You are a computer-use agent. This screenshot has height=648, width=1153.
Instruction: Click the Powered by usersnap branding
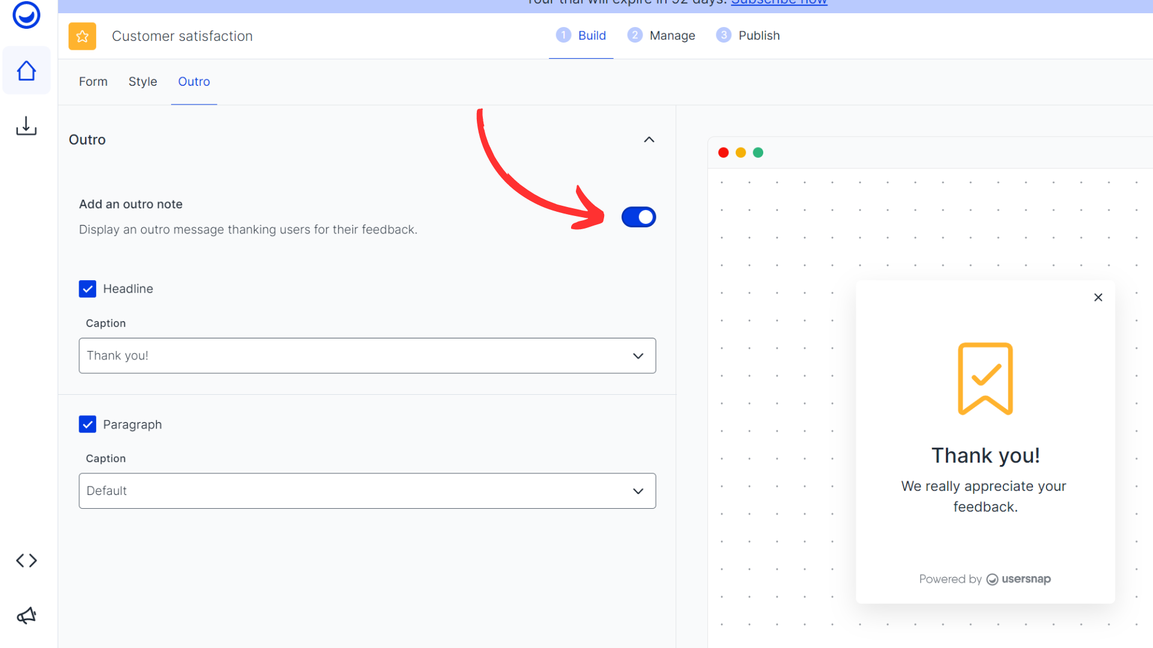(x=985, y=579)
